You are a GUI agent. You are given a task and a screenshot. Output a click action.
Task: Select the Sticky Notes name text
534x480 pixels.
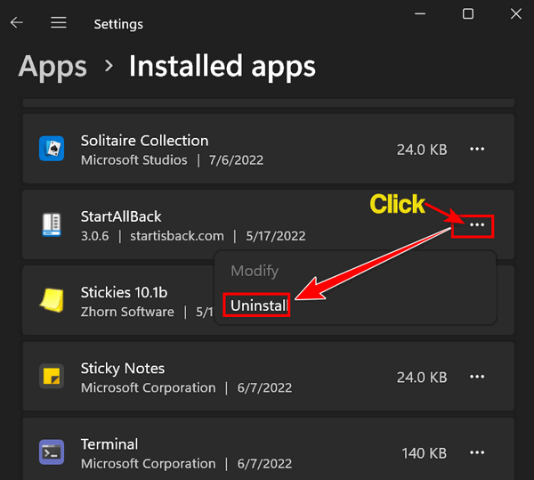(123, 369)
